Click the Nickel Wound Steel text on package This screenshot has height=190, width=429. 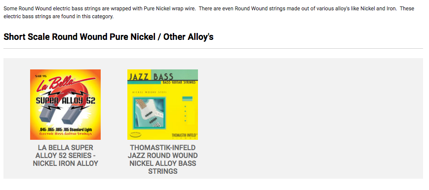coord(150,92)
